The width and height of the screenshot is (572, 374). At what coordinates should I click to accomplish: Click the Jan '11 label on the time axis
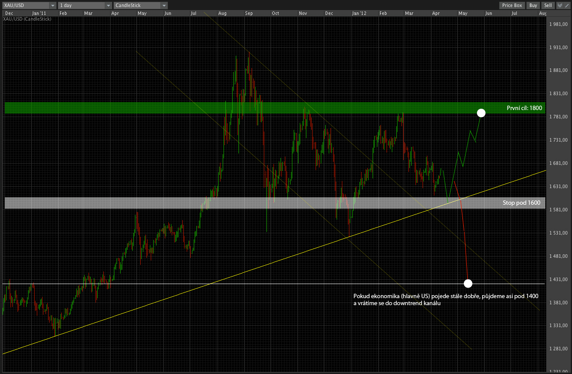coord(38,13)
